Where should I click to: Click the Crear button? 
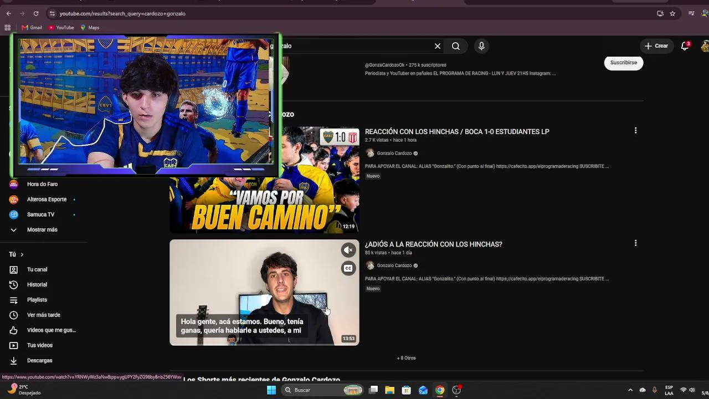656,46
